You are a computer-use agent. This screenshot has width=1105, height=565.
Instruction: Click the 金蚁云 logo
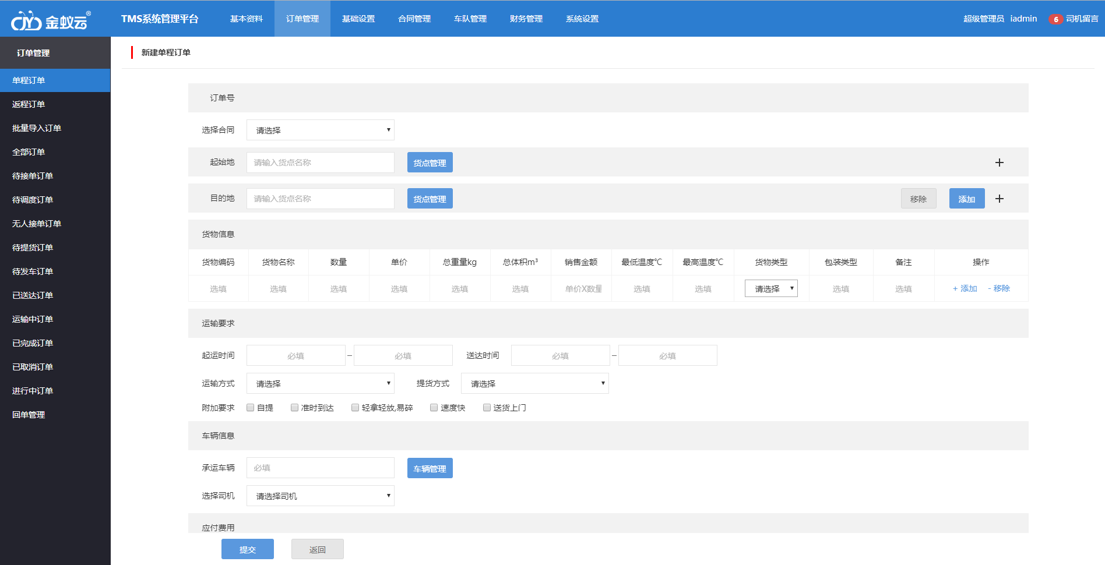(x=51, y=21)
